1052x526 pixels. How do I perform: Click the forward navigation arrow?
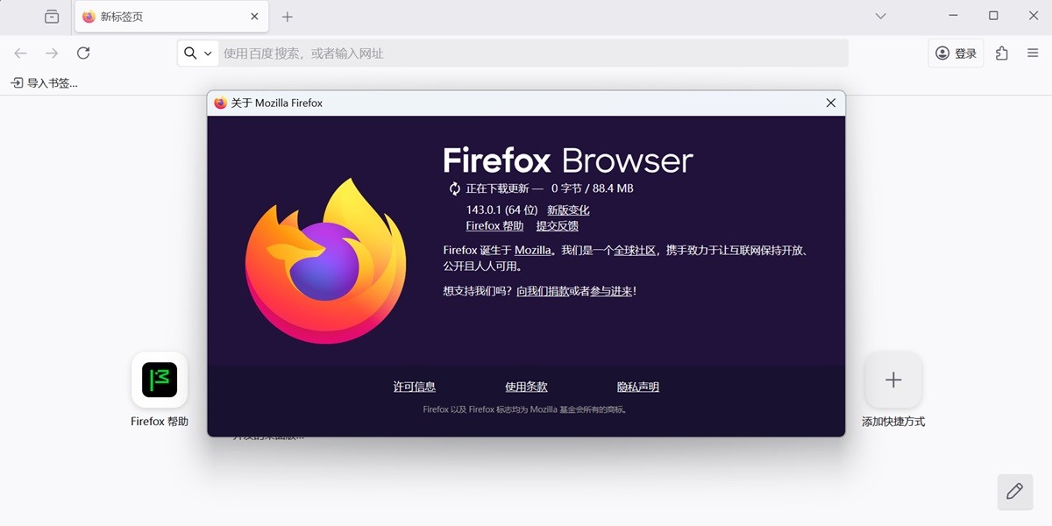click(x=52, y=53)
